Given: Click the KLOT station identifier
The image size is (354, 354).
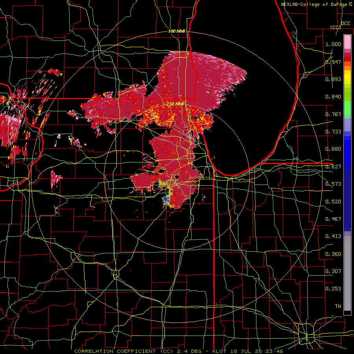Looking at the screenshot, I should 220,351.
